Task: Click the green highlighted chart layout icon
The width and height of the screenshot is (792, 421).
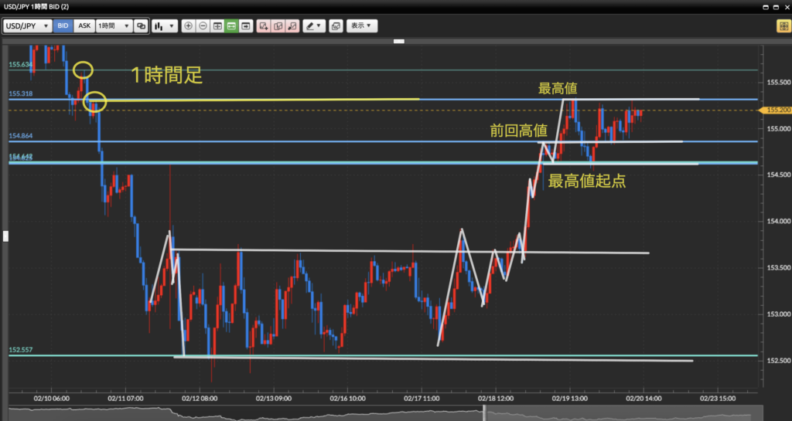Action: (x=231, y=25)
